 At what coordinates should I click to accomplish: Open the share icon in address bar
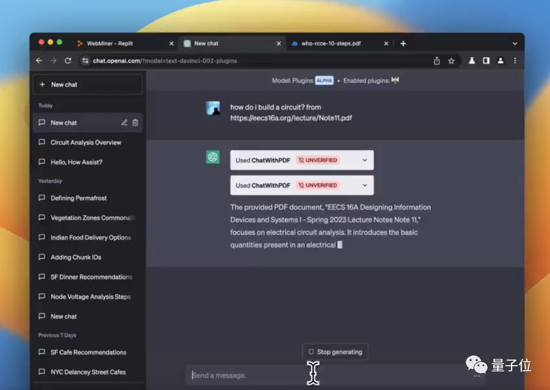pyautogui.click(x=437, y=61)
